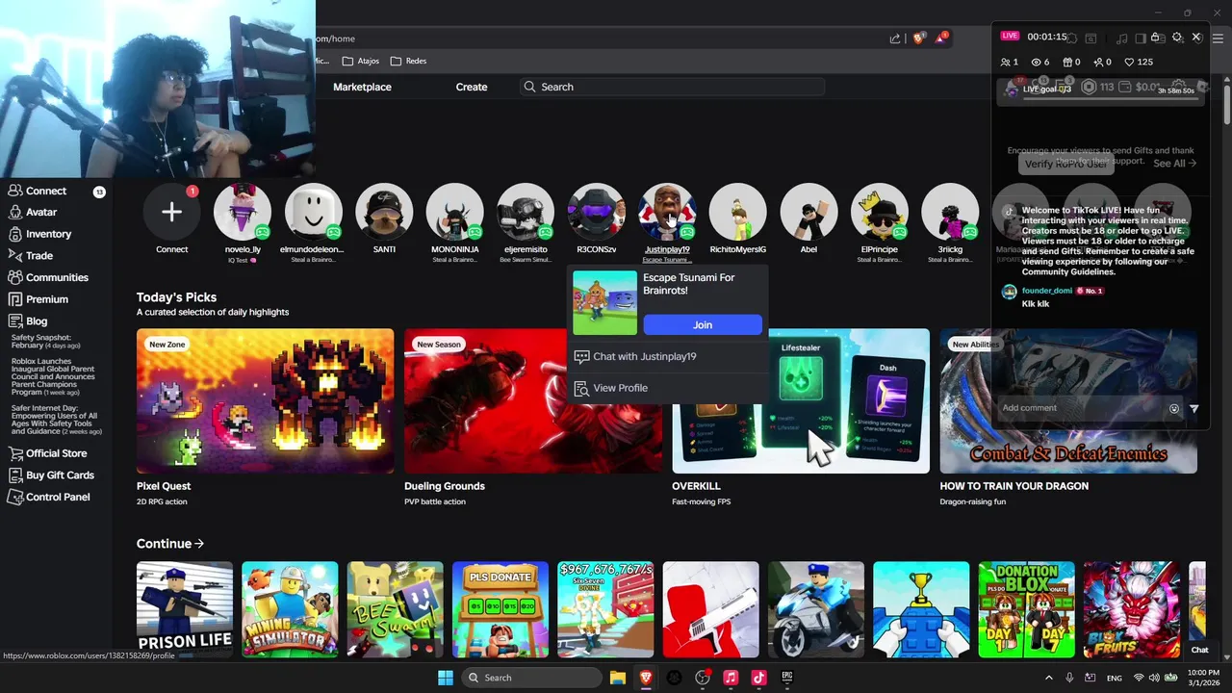Select ElPrincipe's crowned avatar

coord(879,212)
